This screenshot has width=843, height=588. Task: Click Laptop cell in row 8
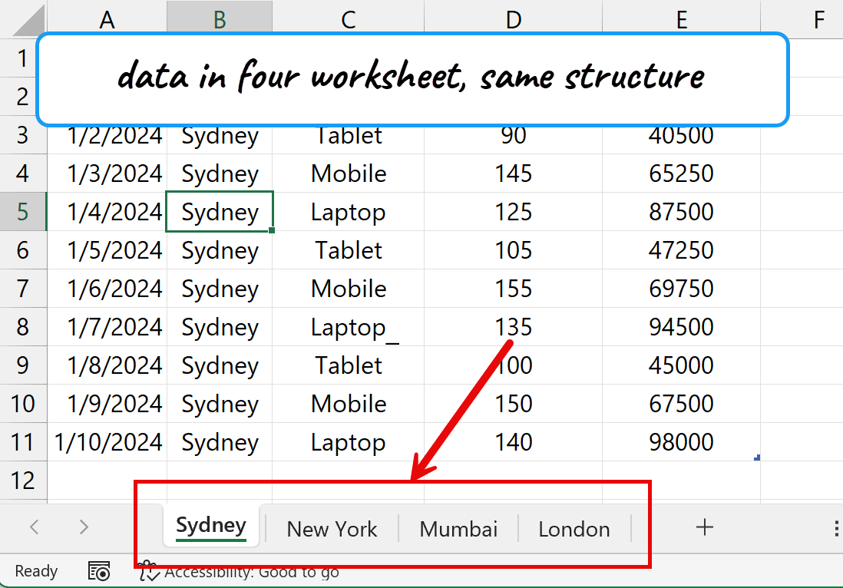(349, 327)
